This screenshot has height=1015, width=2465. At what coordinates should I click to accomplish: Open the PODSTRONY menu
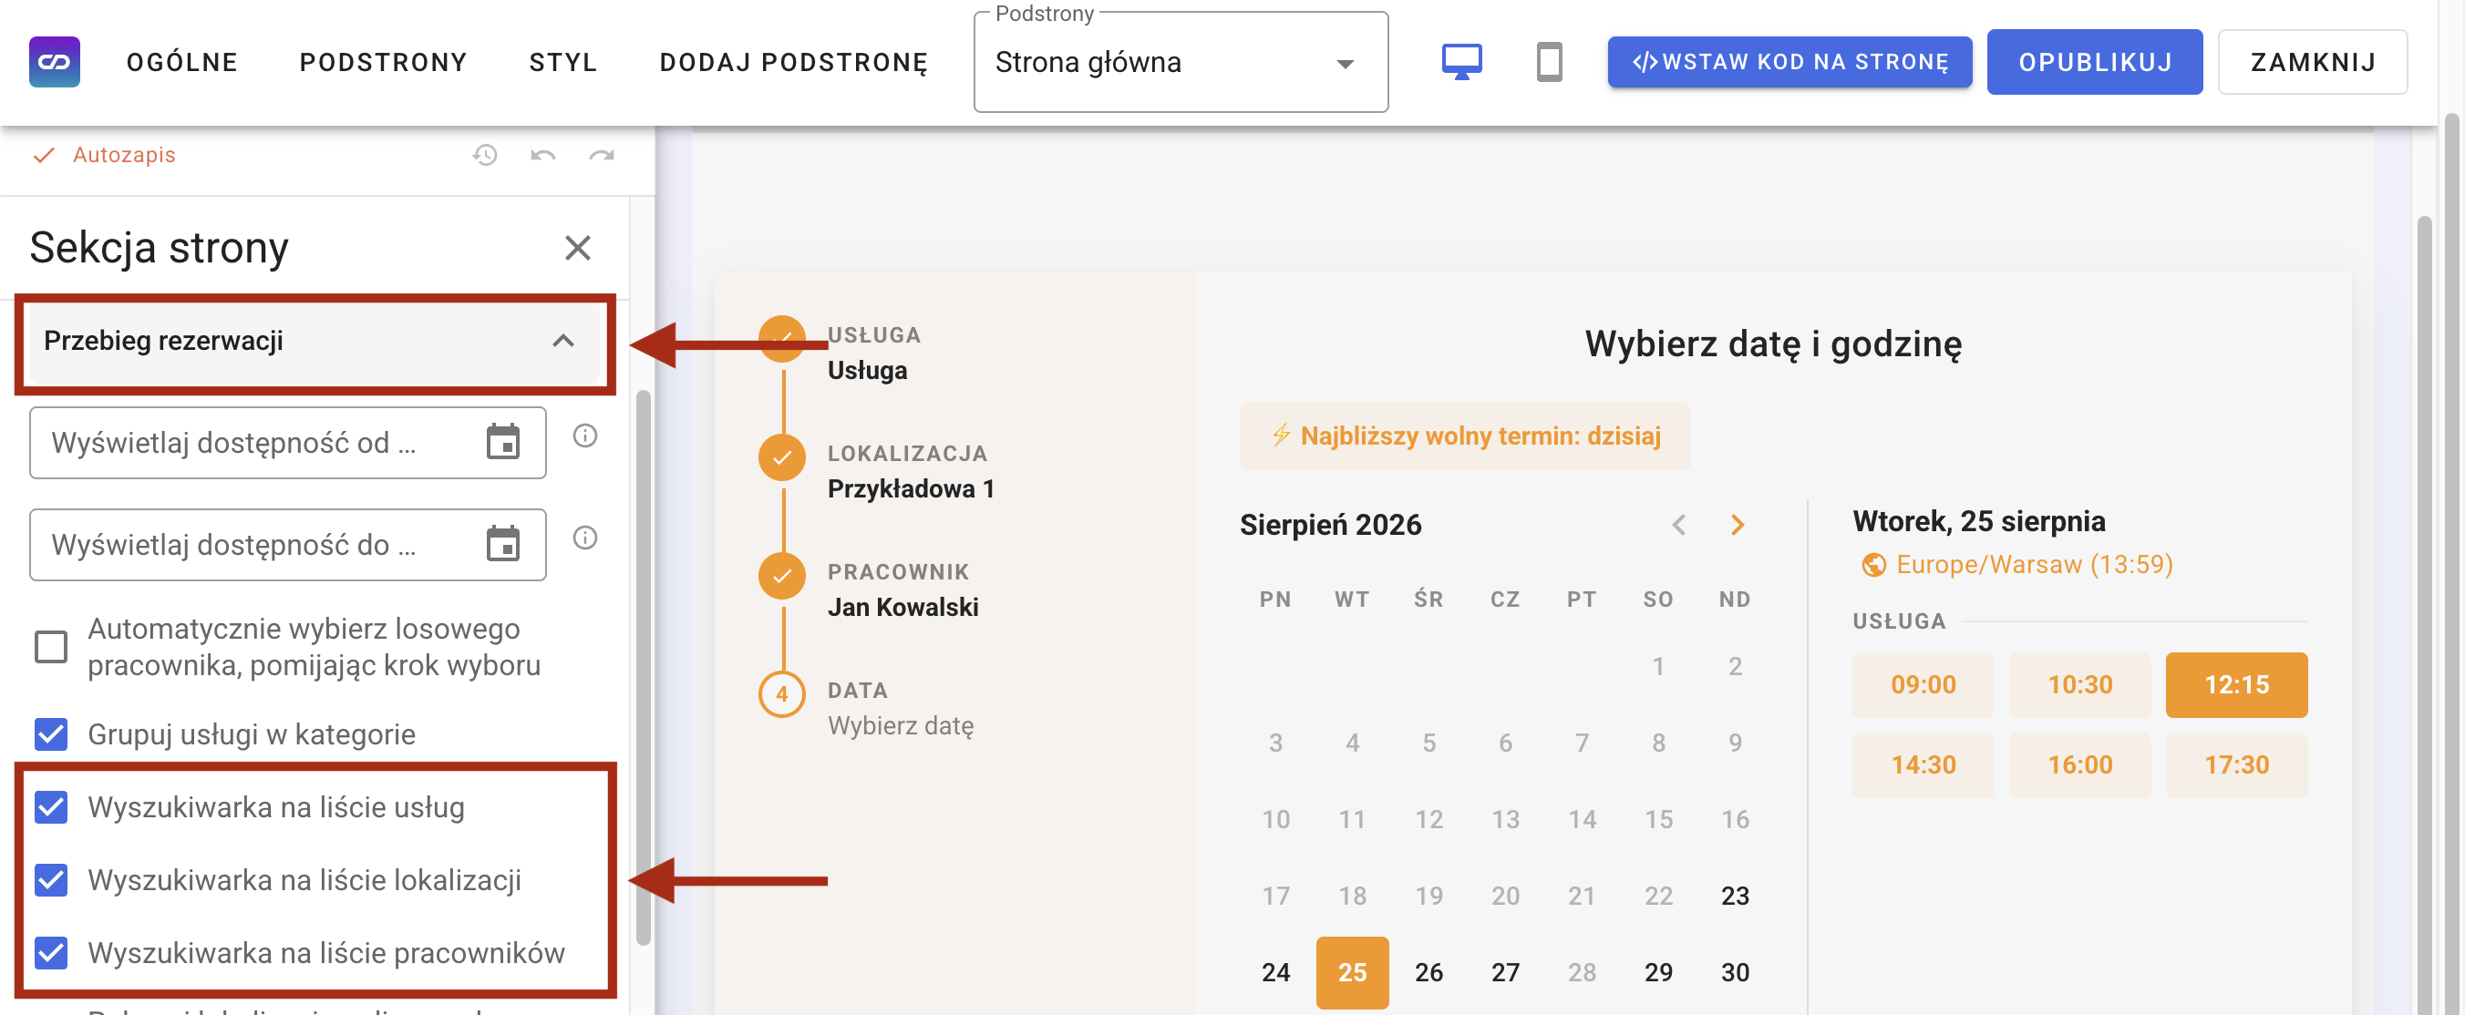pyautogui.click(x=383, y=62)
